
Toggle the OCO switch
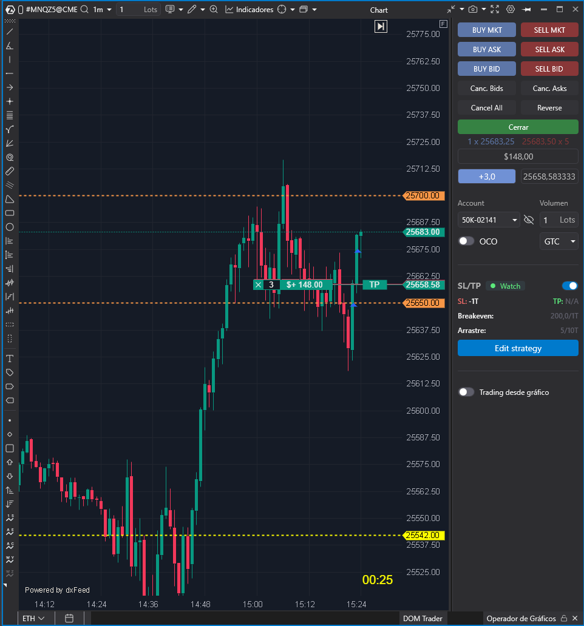tap(466, 241)
